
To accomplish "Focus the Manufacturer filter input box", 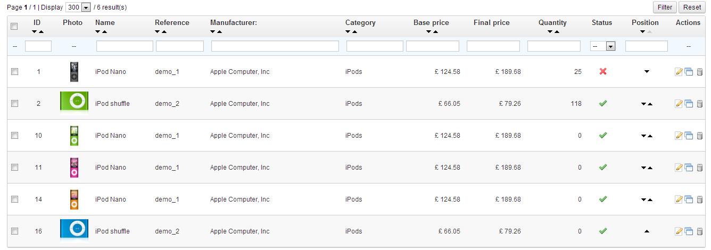I will click(x=275, y=46).
